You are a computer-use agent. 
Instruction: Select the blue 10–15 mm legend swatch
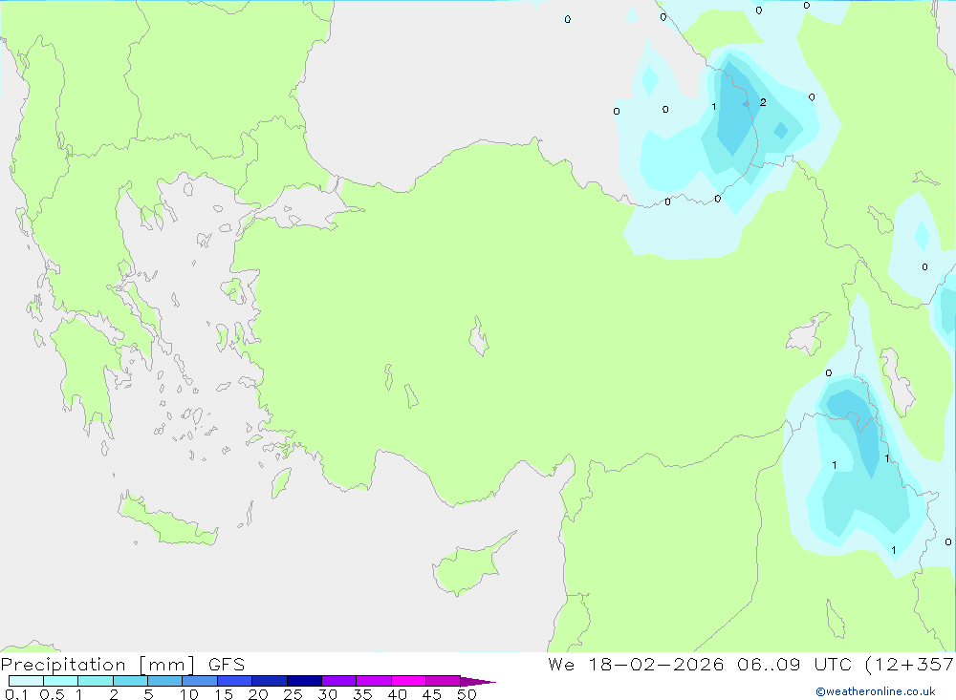coord(200,681)
